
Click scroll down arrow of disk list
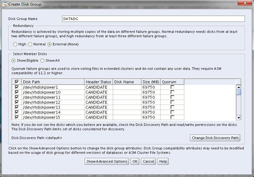pyautogui.click(x=239, y=117)
